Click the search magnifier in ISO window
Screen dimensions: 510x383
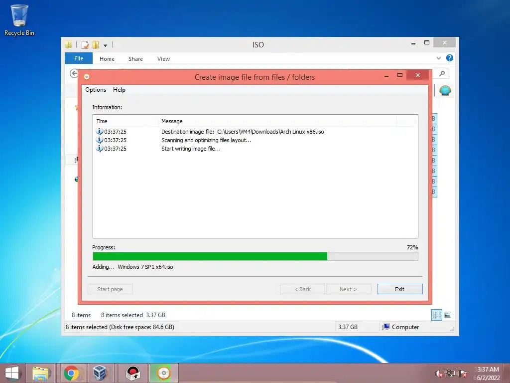[x=442, y=74]
